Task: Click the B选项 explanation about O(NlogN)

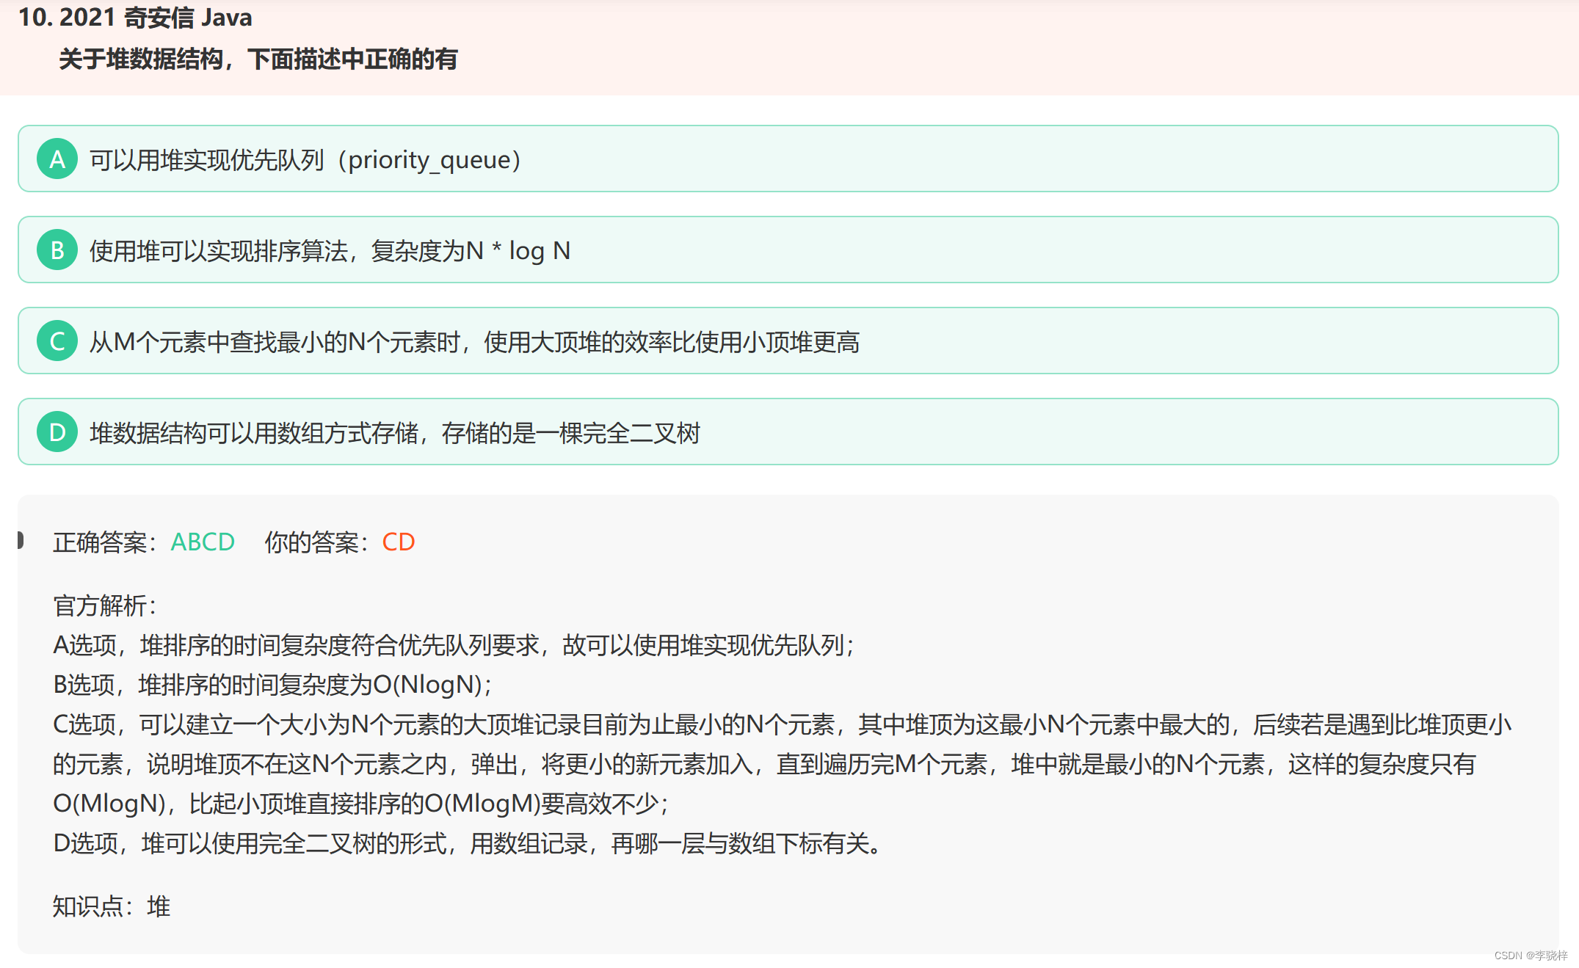Action: tap(272, 685)
